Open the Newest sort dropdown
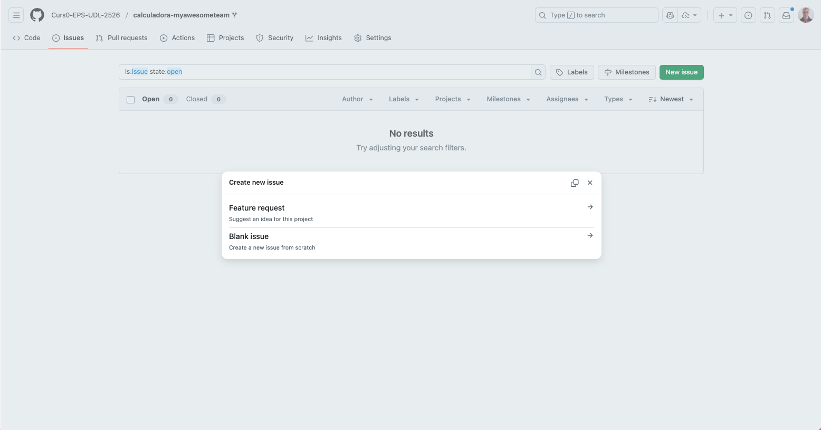This screenshot has width=821, height=430. (x=671, y=99)
